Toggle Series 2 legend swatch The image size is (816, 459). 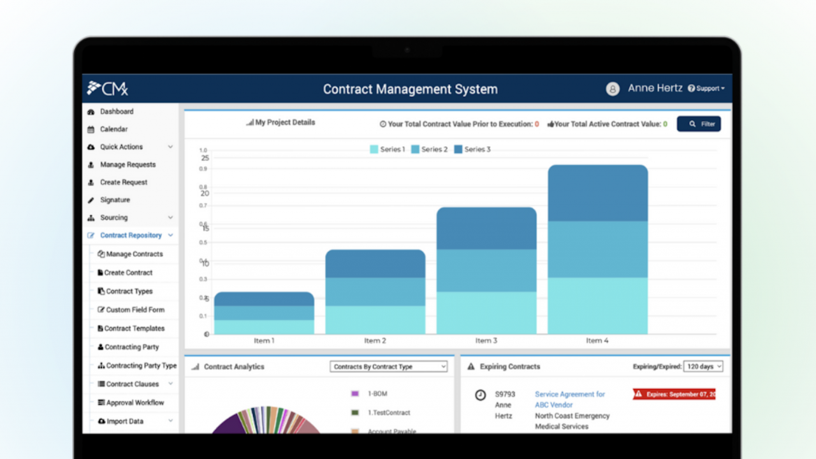(x=415, y=149)
